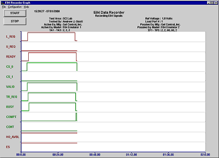The height and width of the screenshot is (158, 219).
Task: Click the E84 Recorder Graph title bar icon
Action: (3, 3)
